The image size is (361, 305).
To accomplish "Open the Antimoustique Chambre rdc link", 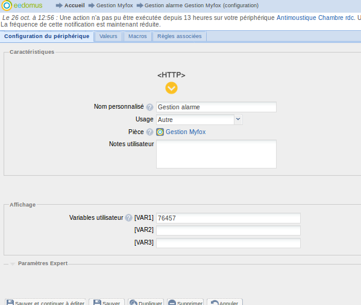I will click(x=315, y=18).
